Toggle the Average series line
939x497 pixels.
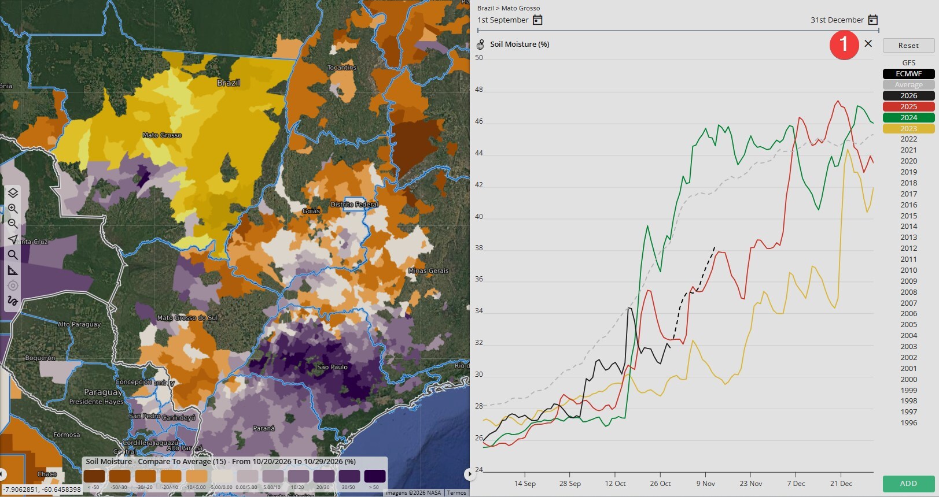click(x=908, y=85)
